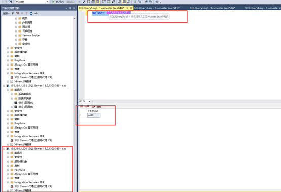This screenshot has width=281, height=192.
Task: Click Disconnect icon in Object Explorer toolbar
Action: pyautogui.click(x=17, y=13)
